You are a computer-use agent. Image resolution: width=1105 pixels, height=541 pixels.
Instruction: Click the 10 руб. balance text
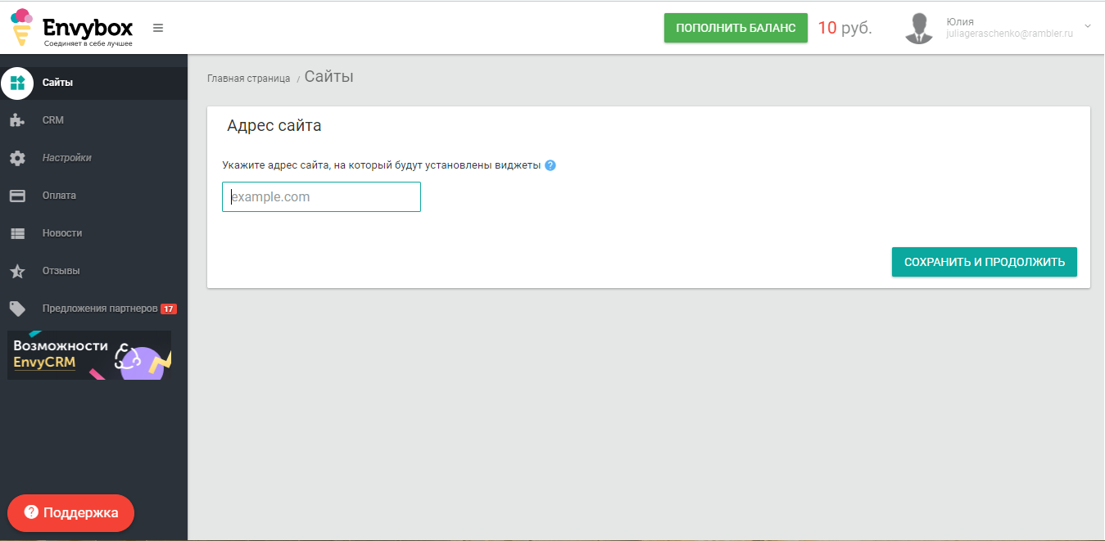(845, 28)
